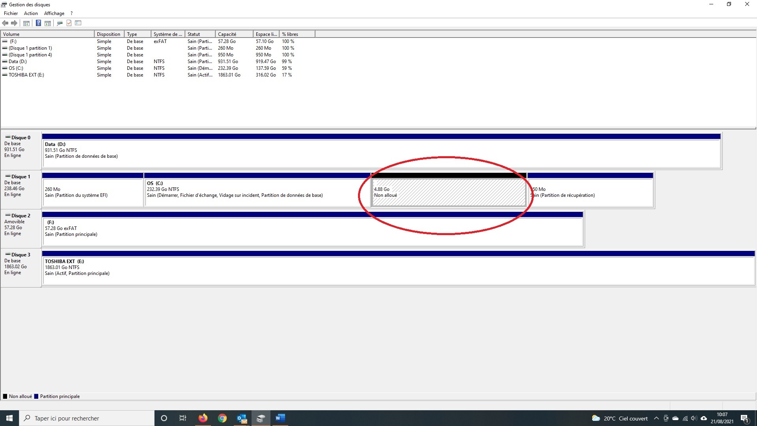Click the show/hide action pane icon
Viewport: 757px width, 426px height.
click(48, 23)
